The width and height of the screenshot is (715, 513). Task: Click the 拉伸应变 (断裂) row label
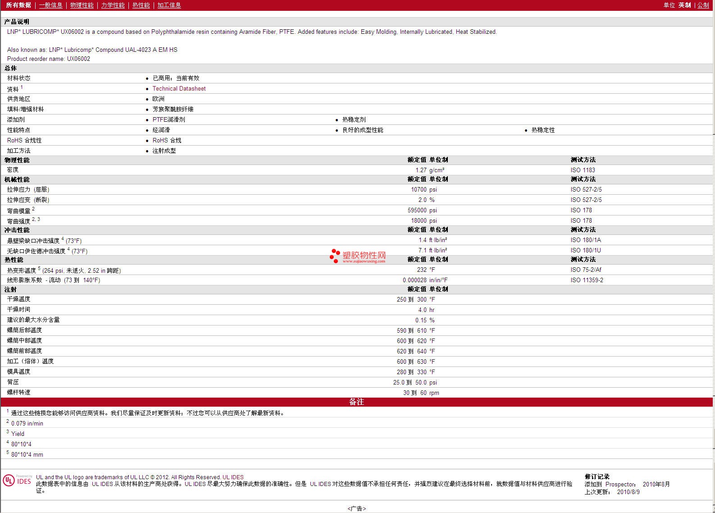(28, 200)
